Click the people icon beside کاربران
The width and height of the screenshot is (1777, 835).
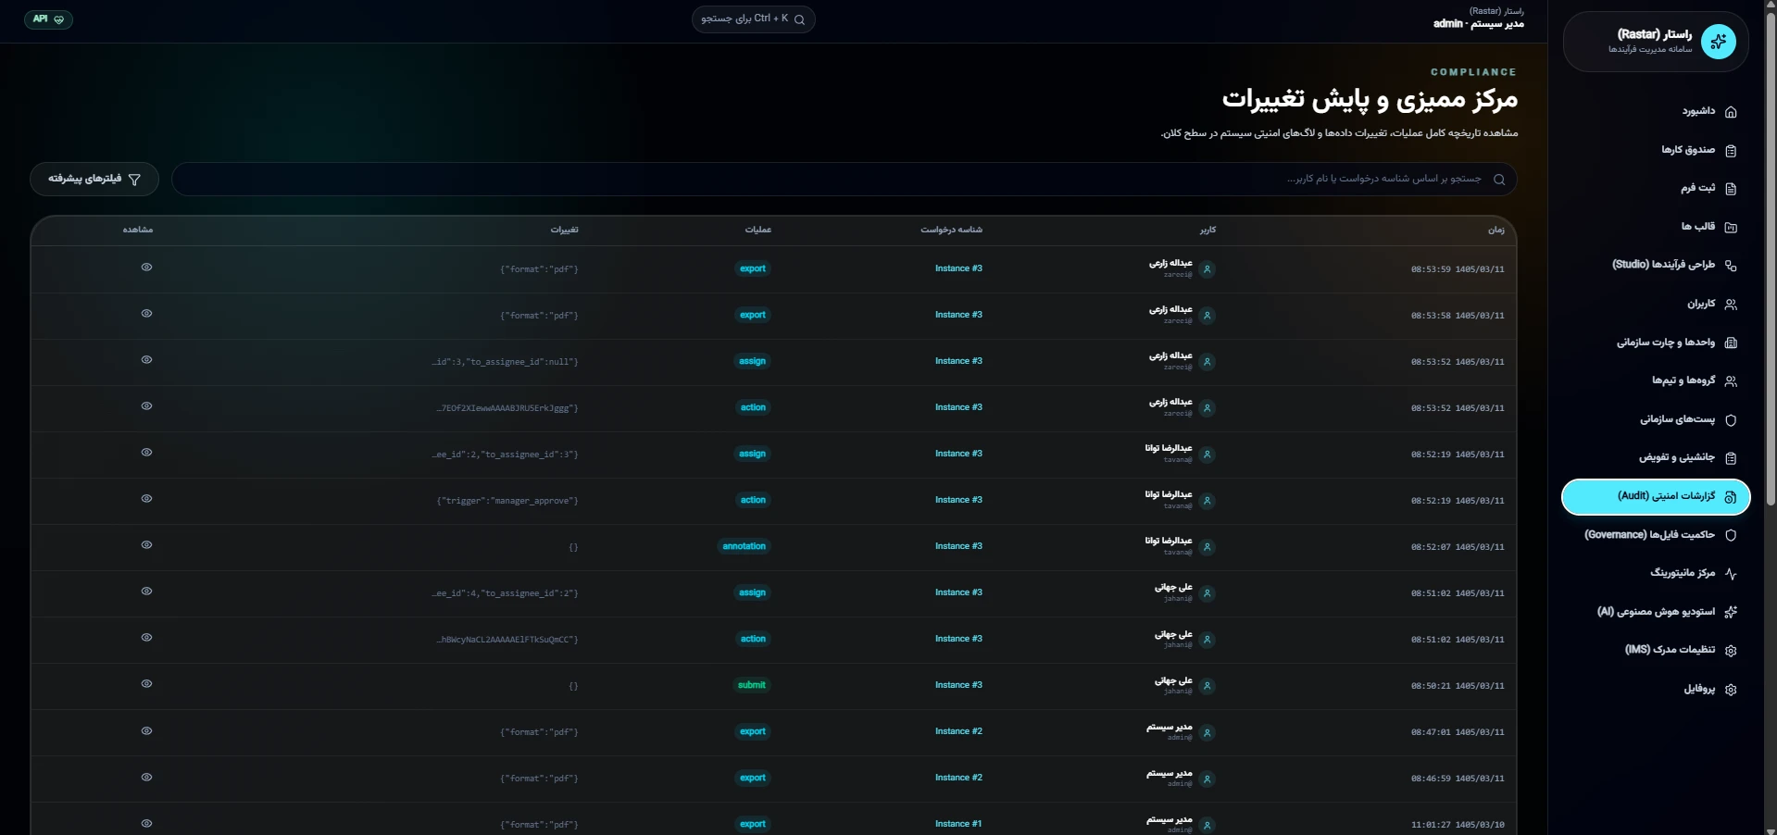tap(1731, 305)
